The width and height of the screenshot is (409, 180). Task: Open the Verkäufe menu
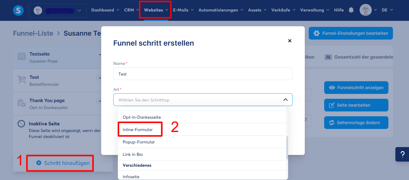click(x=283, y=10)
